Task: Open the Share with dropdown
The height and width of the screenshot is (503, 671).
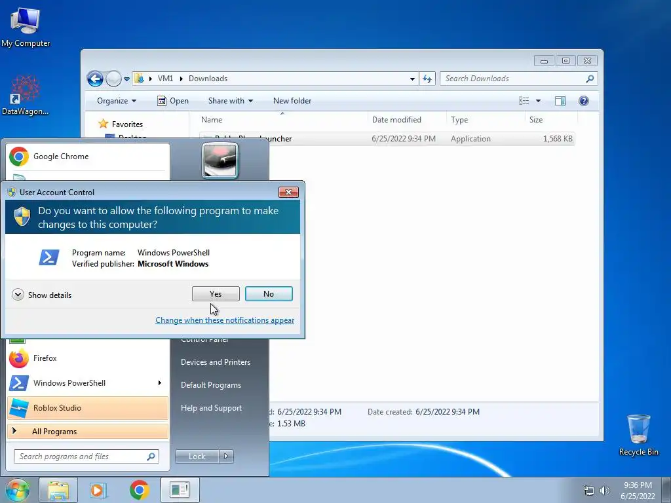Action: pyautogui.click(x=231, y=101)
